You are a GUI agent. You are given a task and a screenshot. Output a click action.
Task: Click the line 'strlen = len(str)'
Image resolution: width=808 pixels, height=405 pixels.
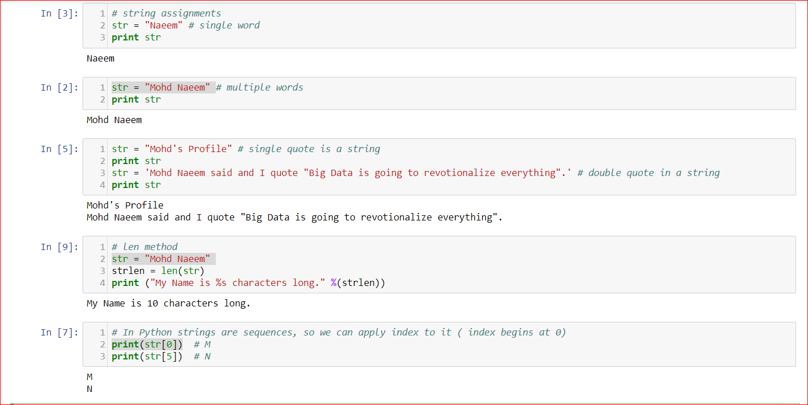[x=158, y=271]
